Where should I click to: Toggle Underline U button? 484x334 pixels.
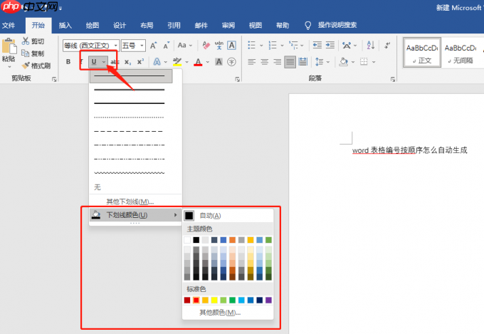94,62
